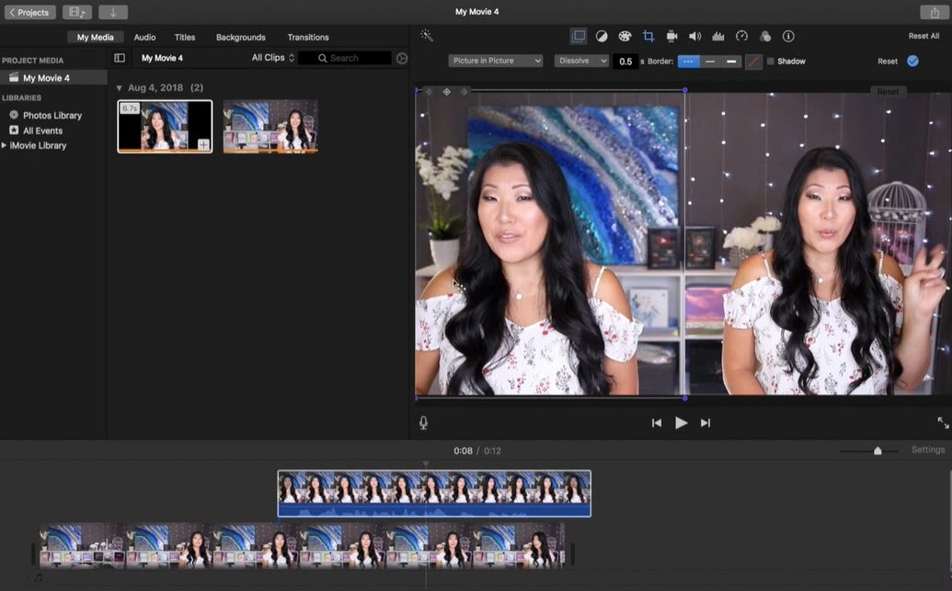Open the Color Correction palette icon
Image resolution: width=952 pixels, height=591 pixels.
625,37
